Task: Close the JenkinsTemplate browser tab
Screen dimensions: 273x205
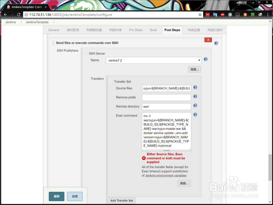Action: pos(46,7)
